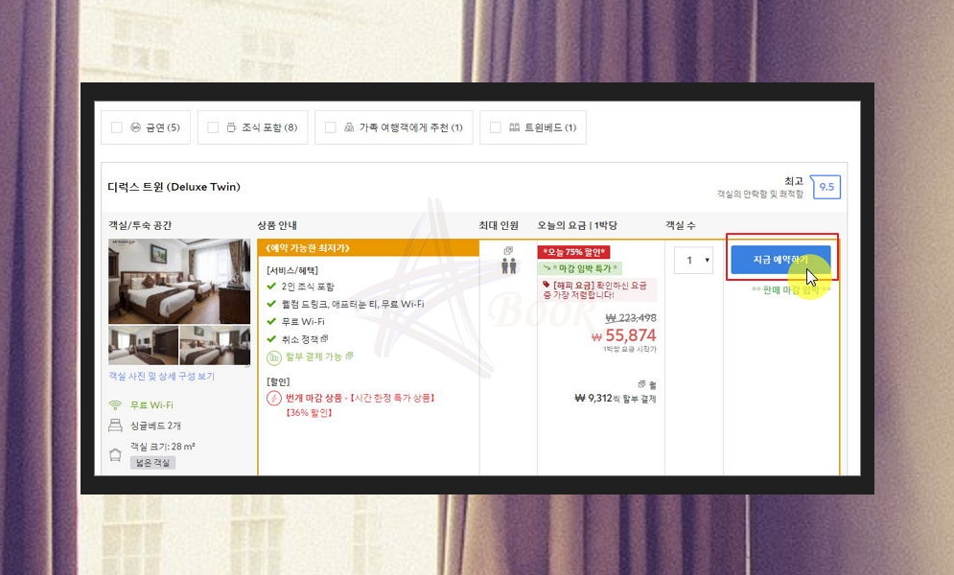Click the popup icon next to 월
954x575 pixels.
641,384
